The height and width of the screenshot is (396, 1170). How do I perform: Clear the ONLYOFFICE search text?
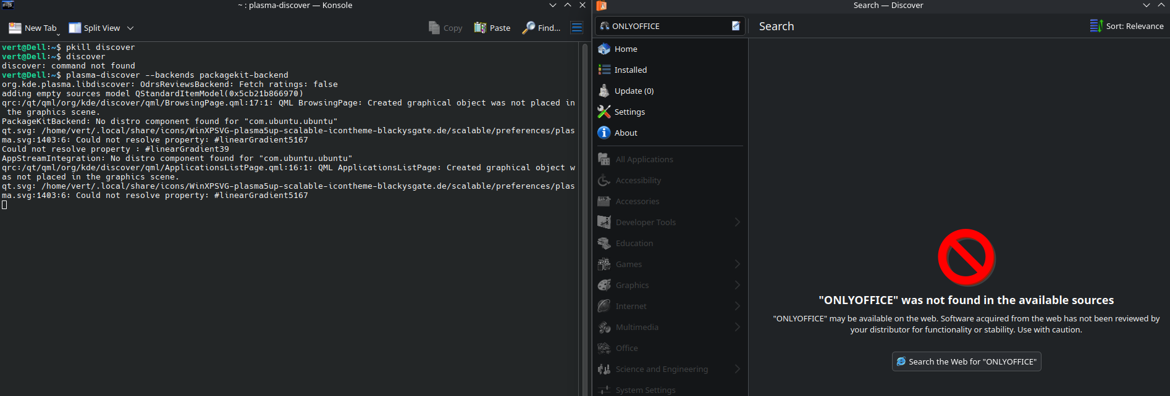tap(736, 26)
